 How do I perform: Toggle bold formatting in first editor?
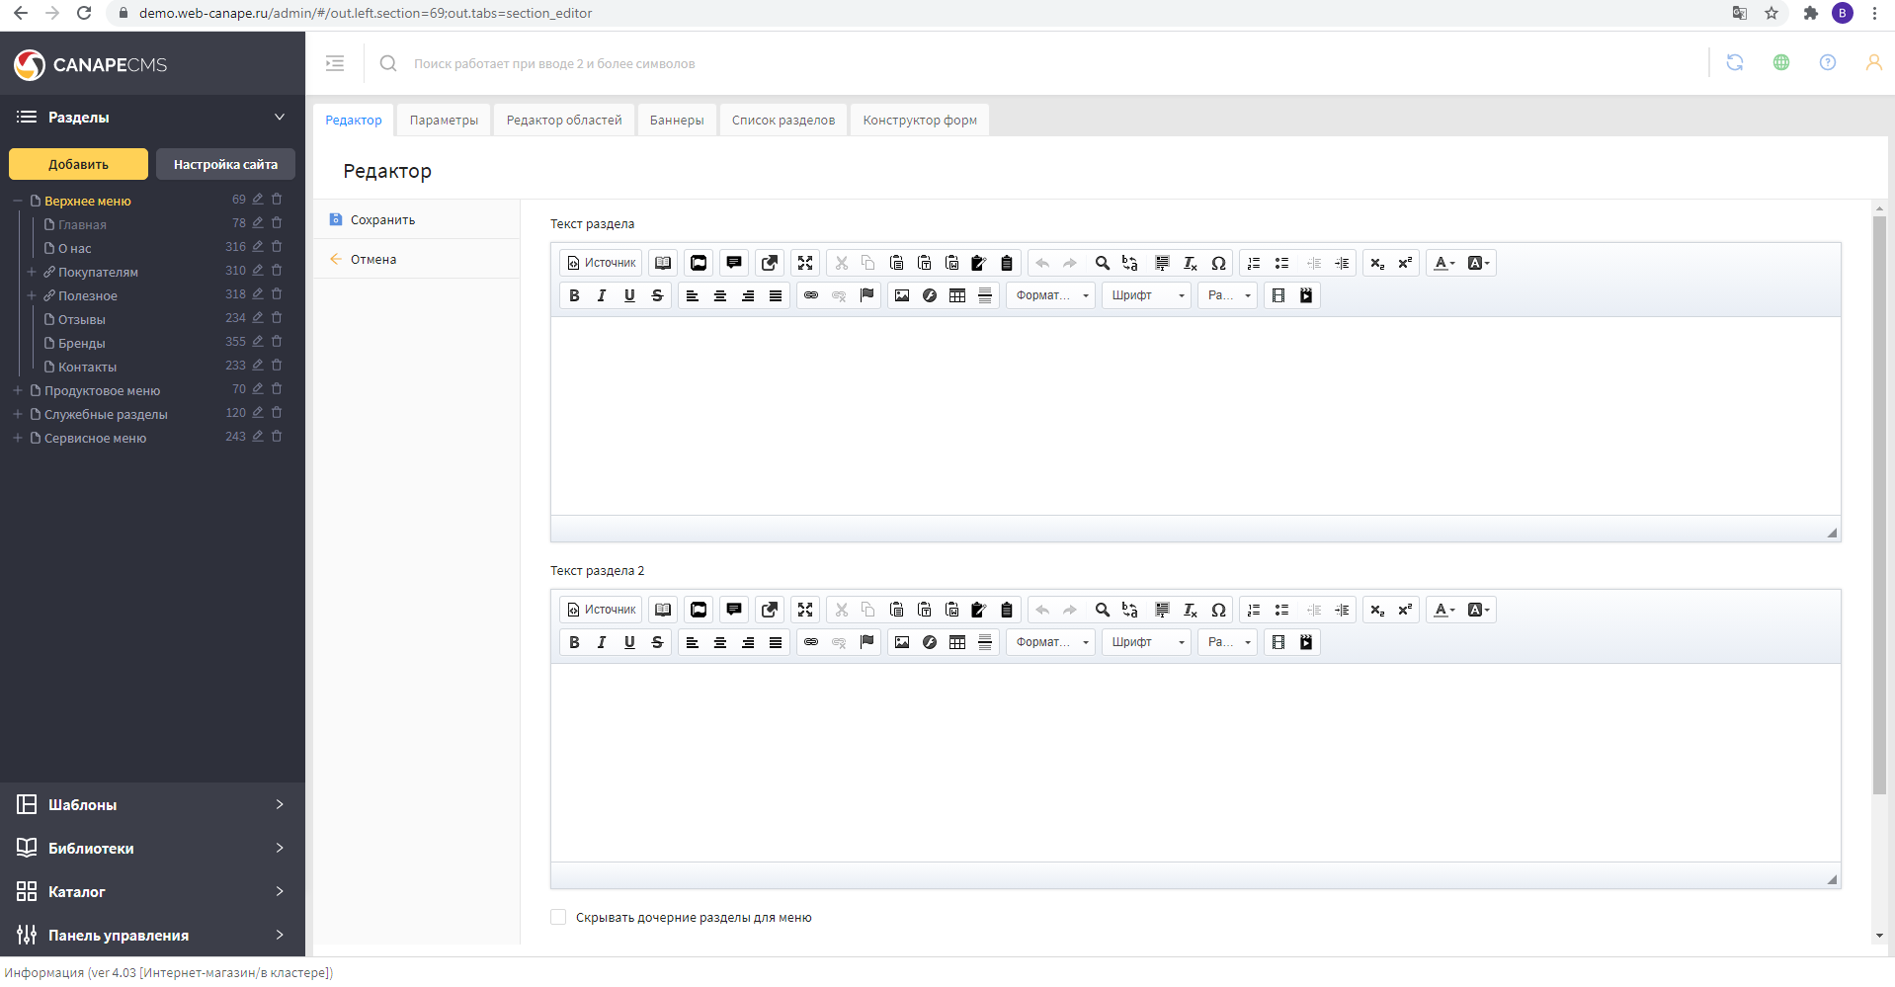(574, 295)
